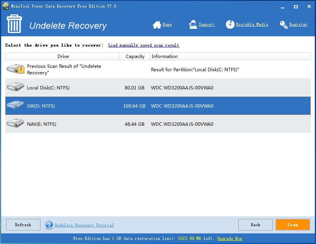The width and height of the screenshot is (316, 244).
Task: Open the Support link
Action: (206, 25)
